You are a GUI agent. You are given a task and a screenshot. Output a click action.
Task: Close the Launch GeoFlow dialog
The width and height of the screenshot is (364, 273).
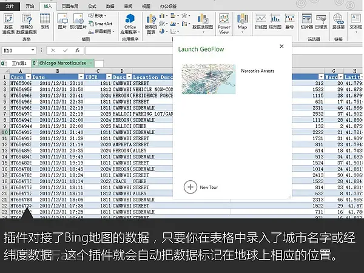(281, 46)
